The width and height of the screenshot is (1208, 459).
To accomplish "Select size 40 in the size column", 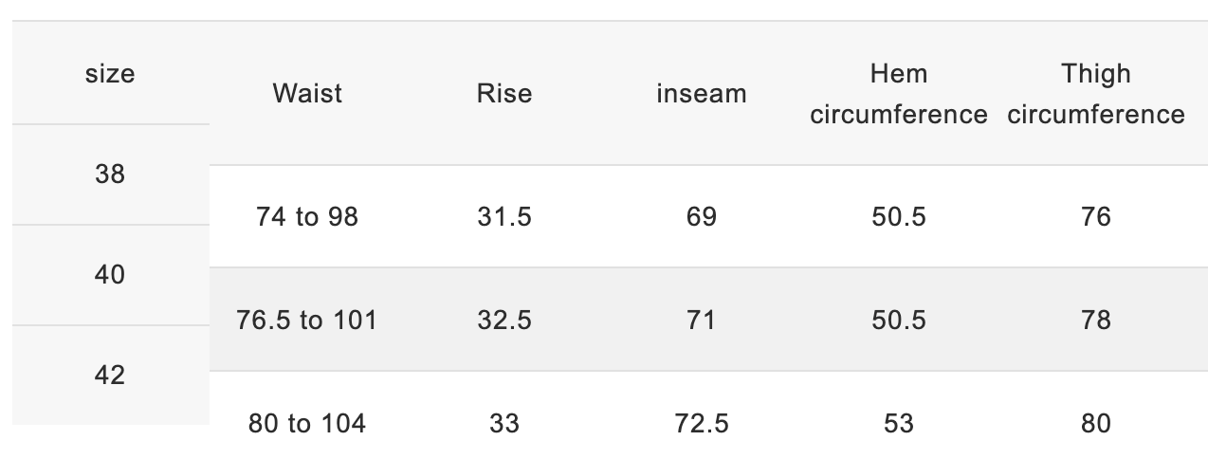I will (110, 275).
